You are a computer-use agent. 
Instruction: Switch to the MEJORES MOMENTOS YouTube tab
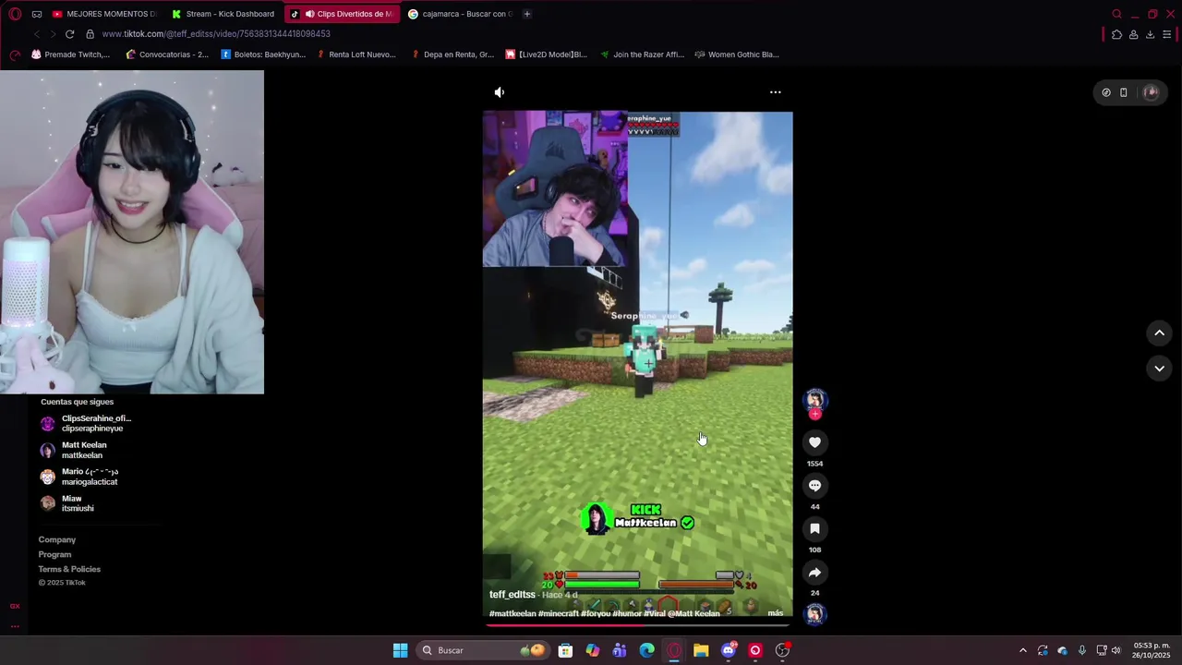point(104,14)
